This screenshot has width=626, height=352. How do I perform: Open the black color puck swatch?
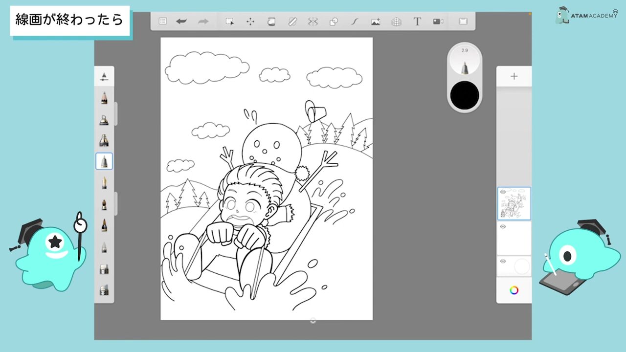[x=465, y=95]
